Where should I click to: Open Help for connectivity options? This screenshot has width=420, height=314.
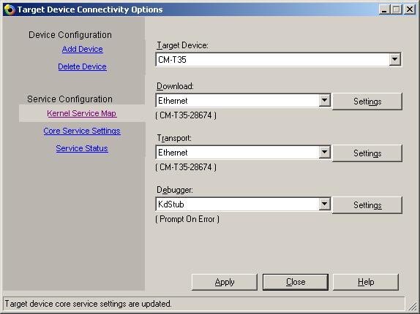(x=366, y=282)
